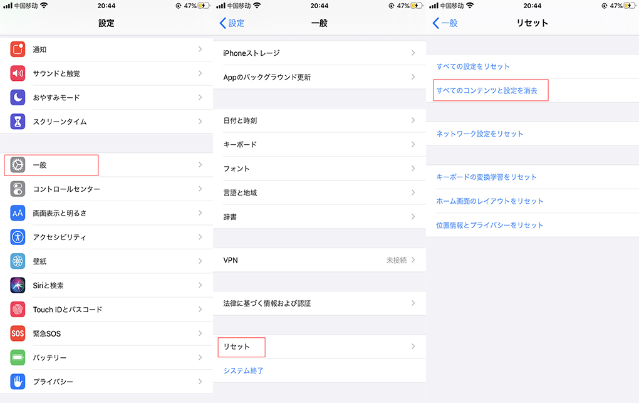Open キーボード settings row
The height and width of the screenshot is (403, 639).
(x=319, y=144)
